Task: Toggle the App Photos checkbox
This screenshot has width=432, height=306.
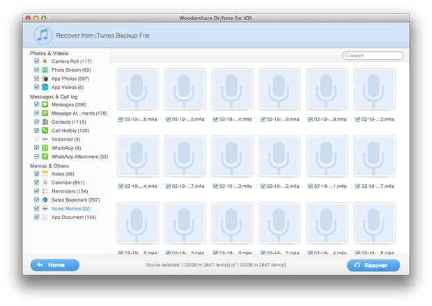Action: tap(36, 79)
